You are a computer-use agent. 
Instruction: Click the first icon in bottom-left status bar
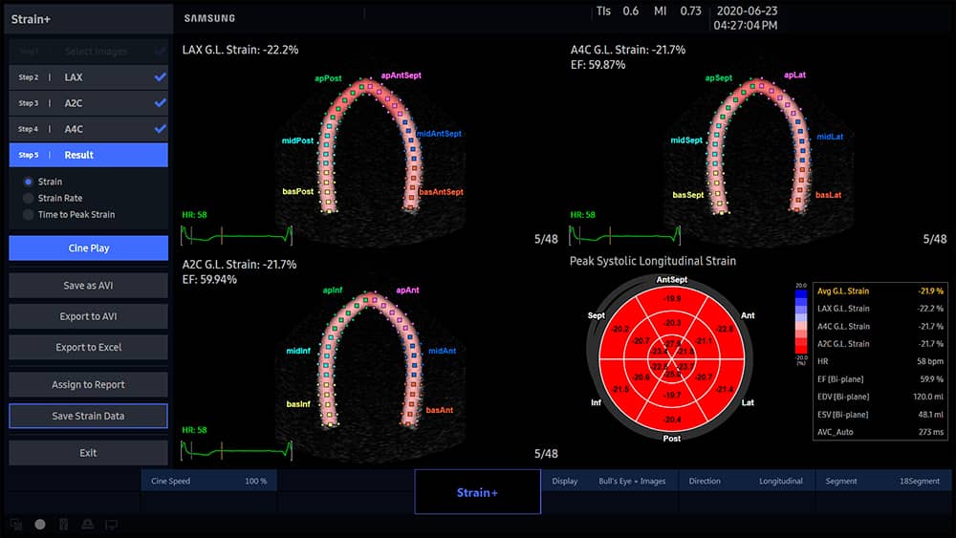click(x=16, y=524)
